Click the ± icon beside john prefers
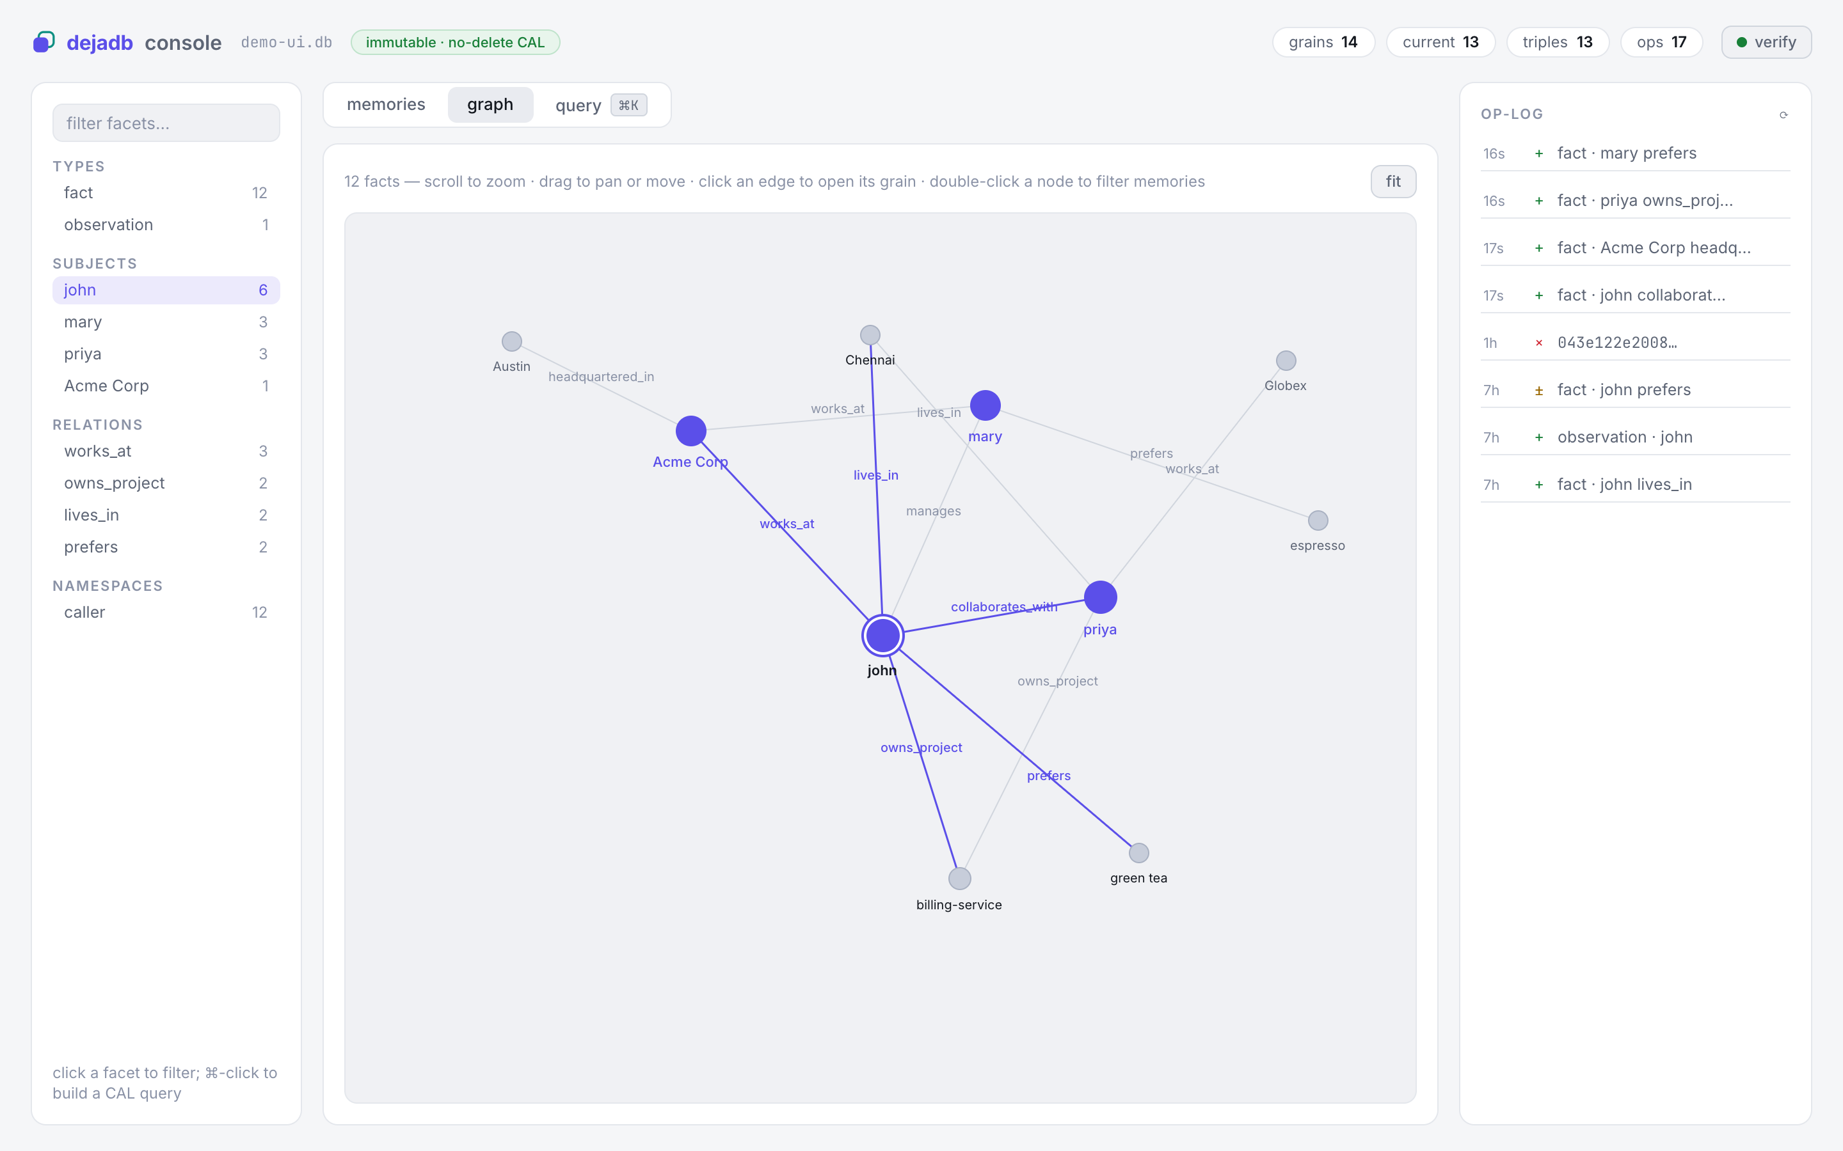1843x1151 pixels. tap(1538, 391)
